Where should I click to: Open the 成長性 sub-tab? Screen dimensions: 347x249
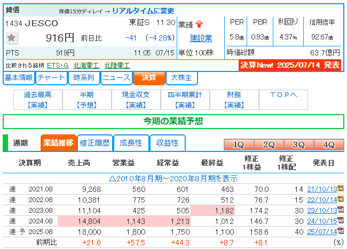pyautogui.click(x=131, y=143)
